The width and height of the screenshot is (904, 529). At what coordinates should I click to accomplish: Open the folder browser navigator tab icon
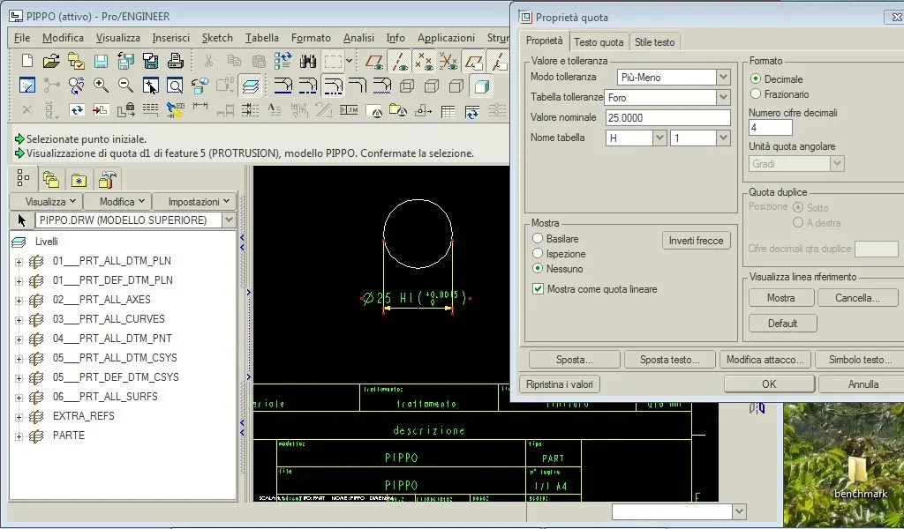pos(51,180)
